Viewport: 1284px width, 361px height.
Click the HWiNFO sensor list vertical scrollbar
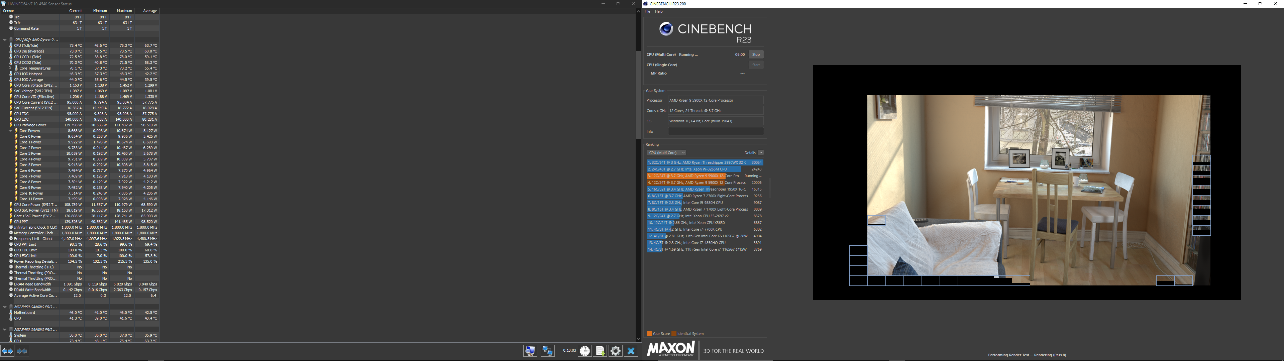(x=638, y=95)
